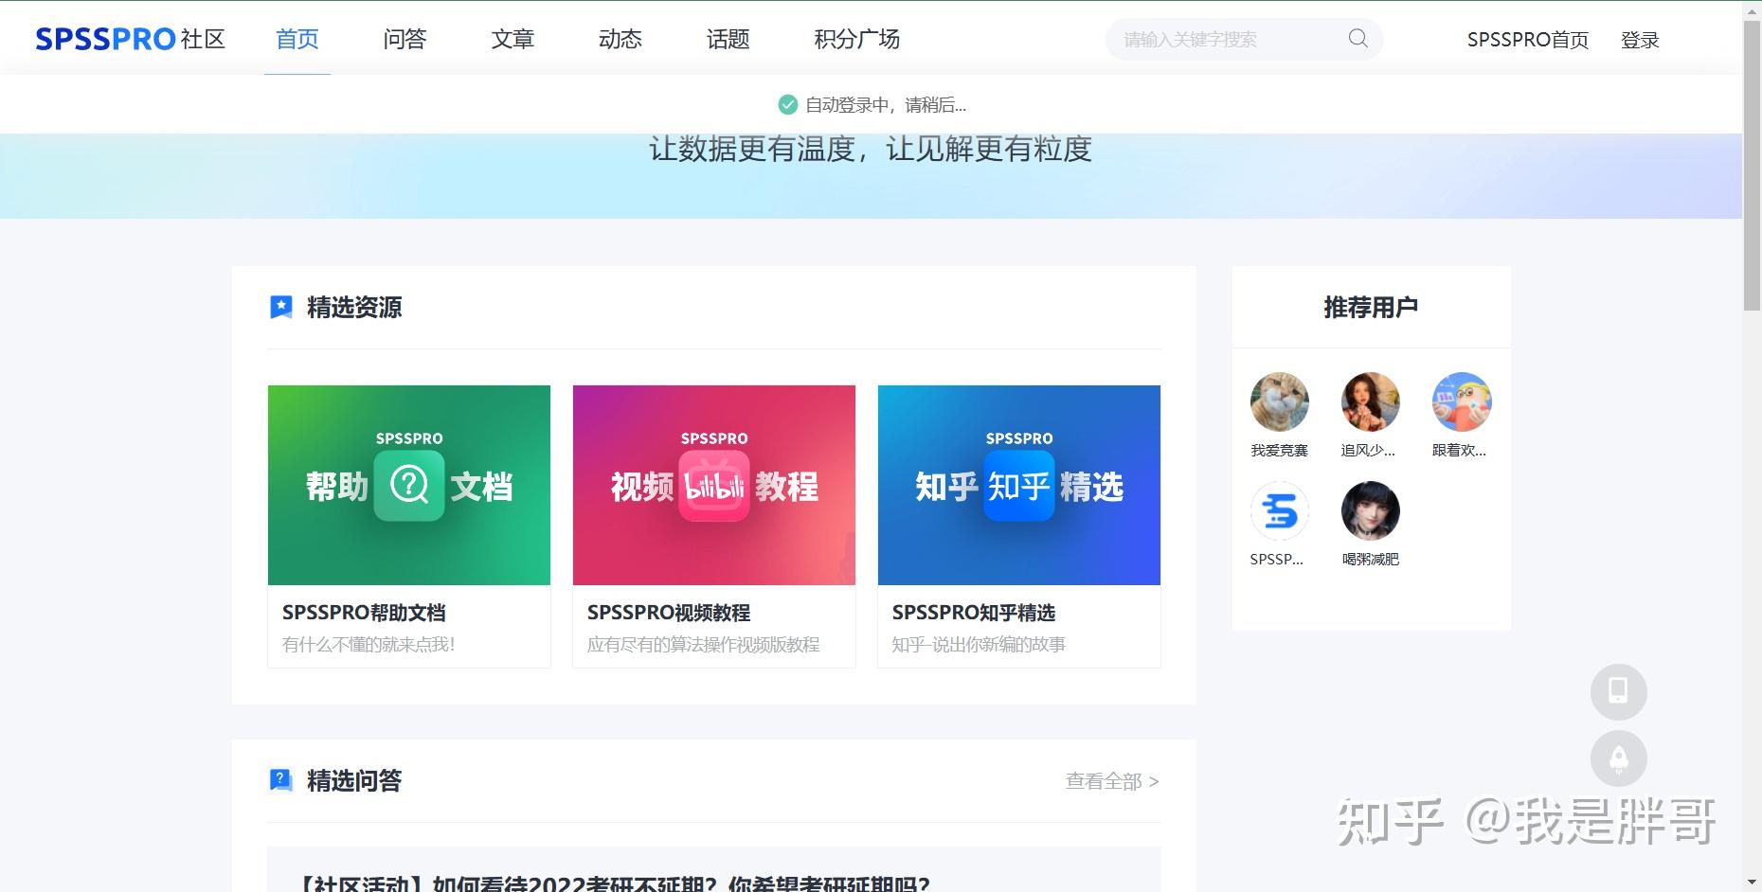1762x892 pixels.
Task: Click the 精选资源 bookmark star icon
Action: (281, 307)
